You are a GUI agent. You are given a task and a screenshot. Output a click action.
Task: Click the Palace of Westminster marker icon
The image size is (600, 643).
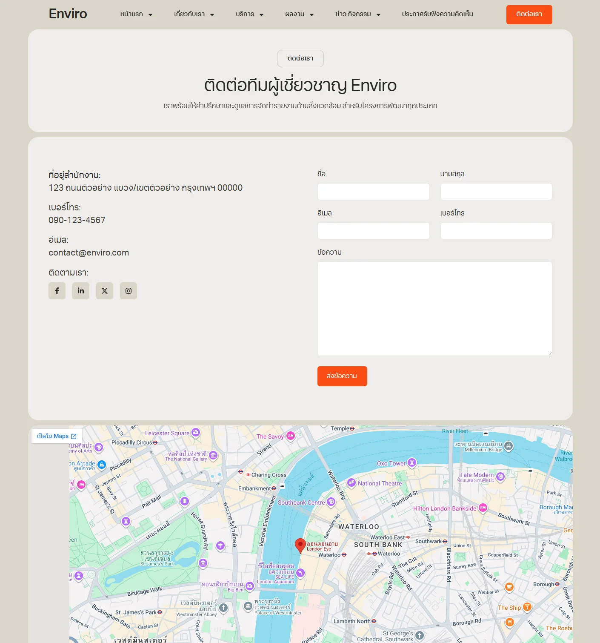(248, 606)
